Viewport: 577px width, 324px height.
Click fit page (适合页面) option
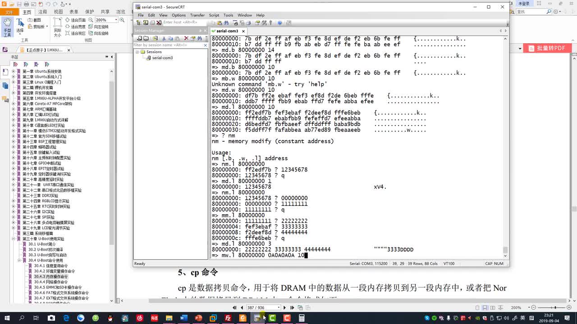coord(75,20)
